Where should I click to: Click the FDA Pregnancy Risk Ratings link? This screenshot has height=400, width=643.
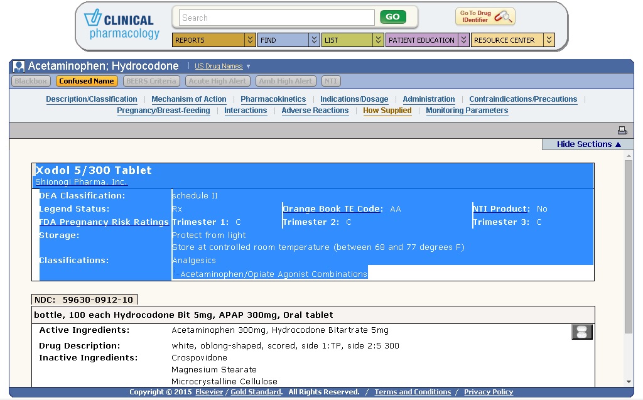pos(104,222)
